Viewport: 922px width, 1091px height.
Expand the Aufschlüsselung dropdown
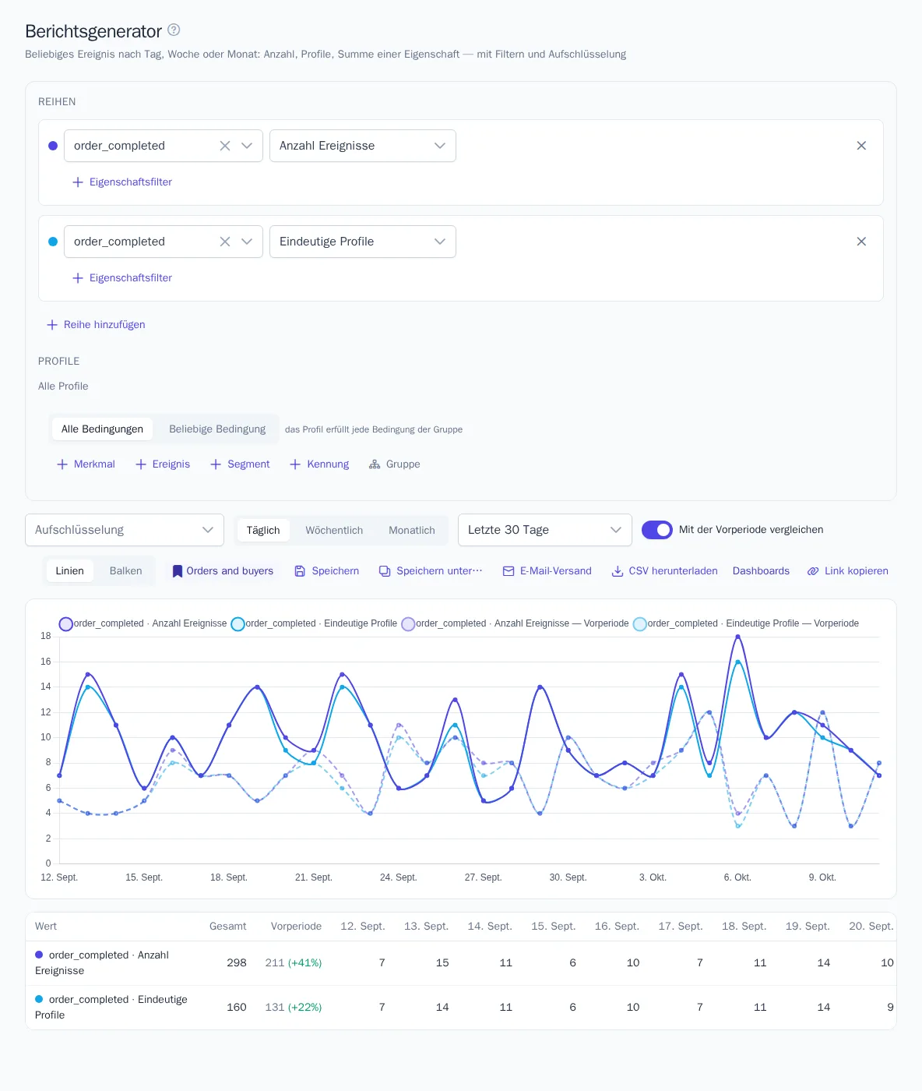pyautogui.click(x=125, y=530)
